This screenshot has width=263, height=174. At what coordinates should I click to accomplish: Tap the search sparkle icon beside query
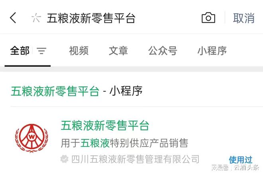[x=36, y=18]
